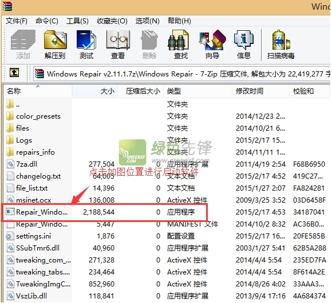Image resolution: width=332 pixels, height=303 pixels.
Task: Select the TweakingImgC... file name
Action: click(43, 284)
